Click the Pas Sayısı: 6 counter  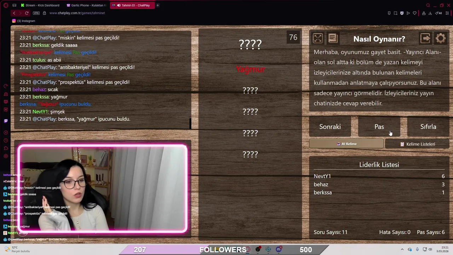tap(431, 232)
